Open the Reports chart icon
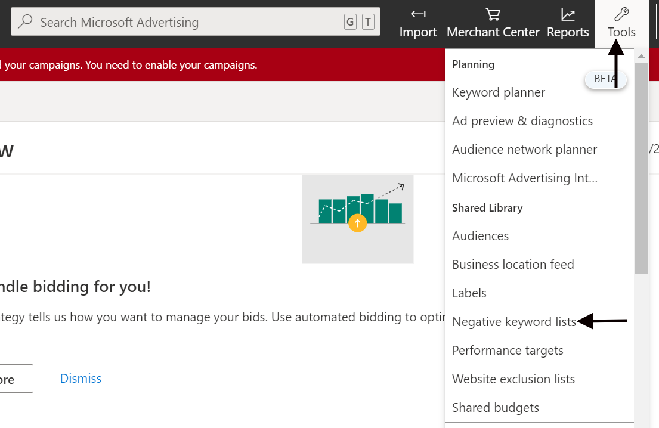659x428 pixels. point(568,14)
